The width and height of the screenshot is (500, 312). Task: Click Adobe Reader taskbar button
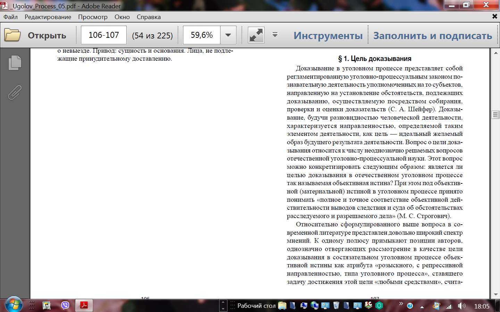pos(84,305)
